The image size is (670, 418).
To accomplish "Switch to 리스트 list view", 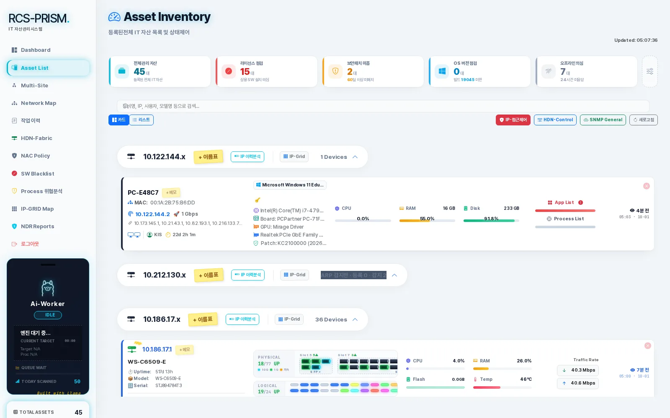I will [141, 120].
